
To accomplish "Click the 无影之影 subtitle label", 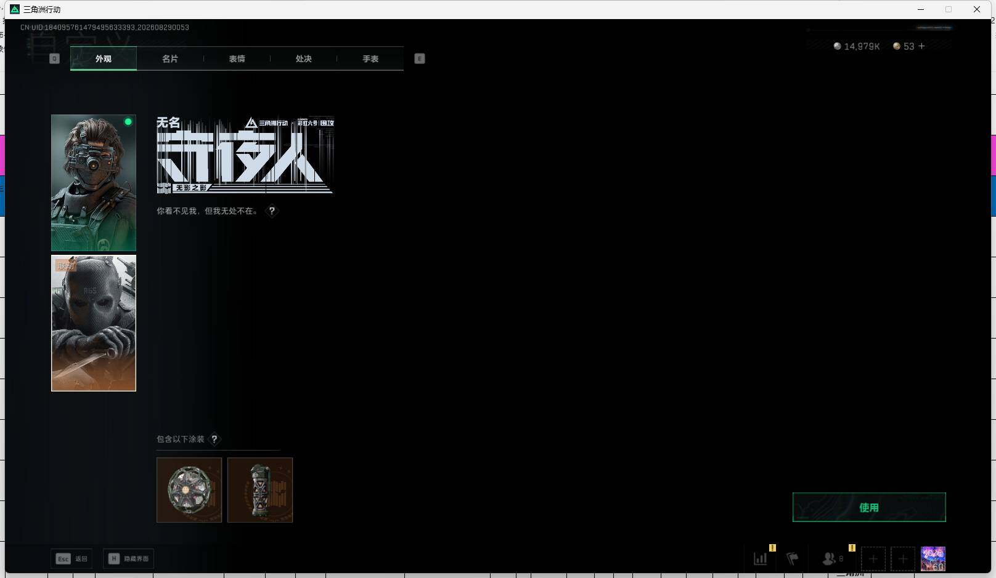I will point(190,188).
